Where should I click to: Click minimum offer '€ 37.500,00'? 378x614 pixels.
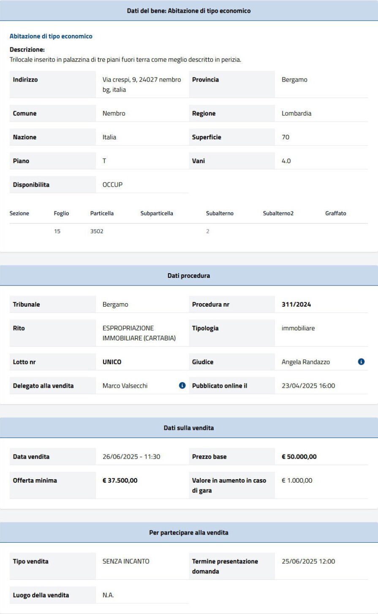(120, 480)
